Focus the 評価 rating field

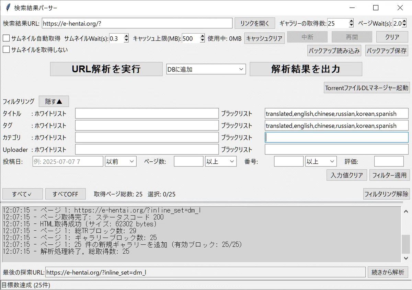389,161
